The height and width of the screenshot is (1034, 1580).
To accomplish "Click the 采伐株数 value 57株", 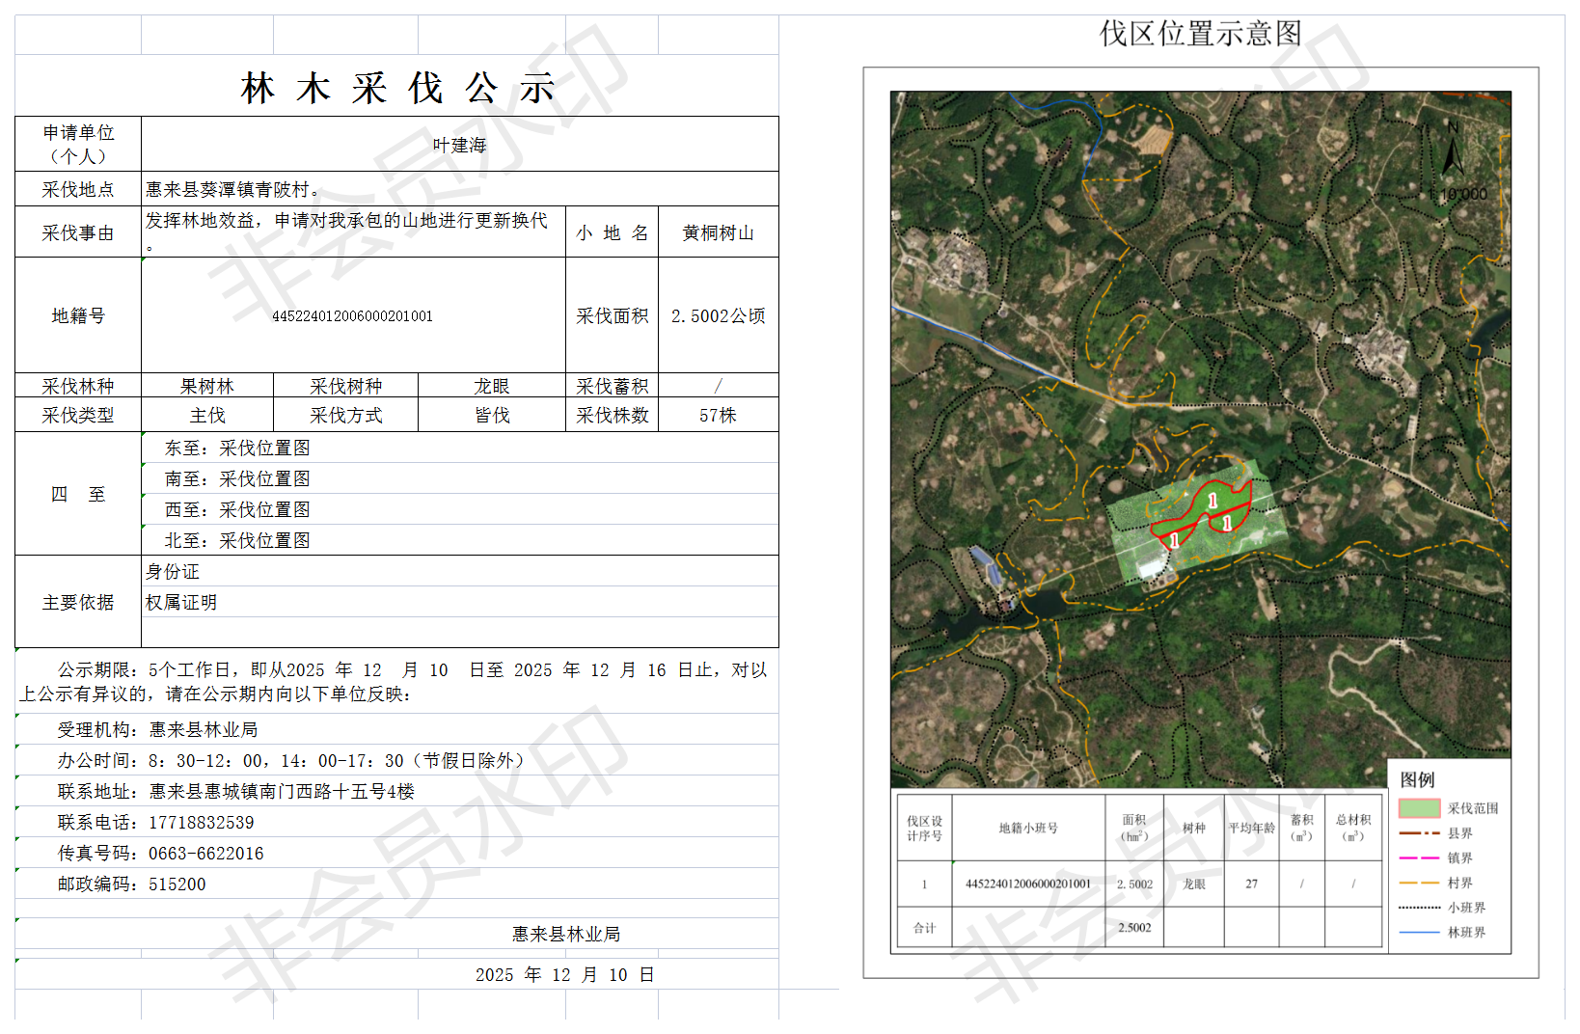I will [x=718, y=416].
